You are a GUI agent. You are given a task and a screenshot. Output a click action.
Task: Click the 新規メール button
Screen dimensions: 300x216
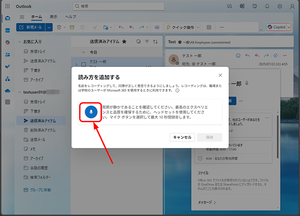(31, 27)
